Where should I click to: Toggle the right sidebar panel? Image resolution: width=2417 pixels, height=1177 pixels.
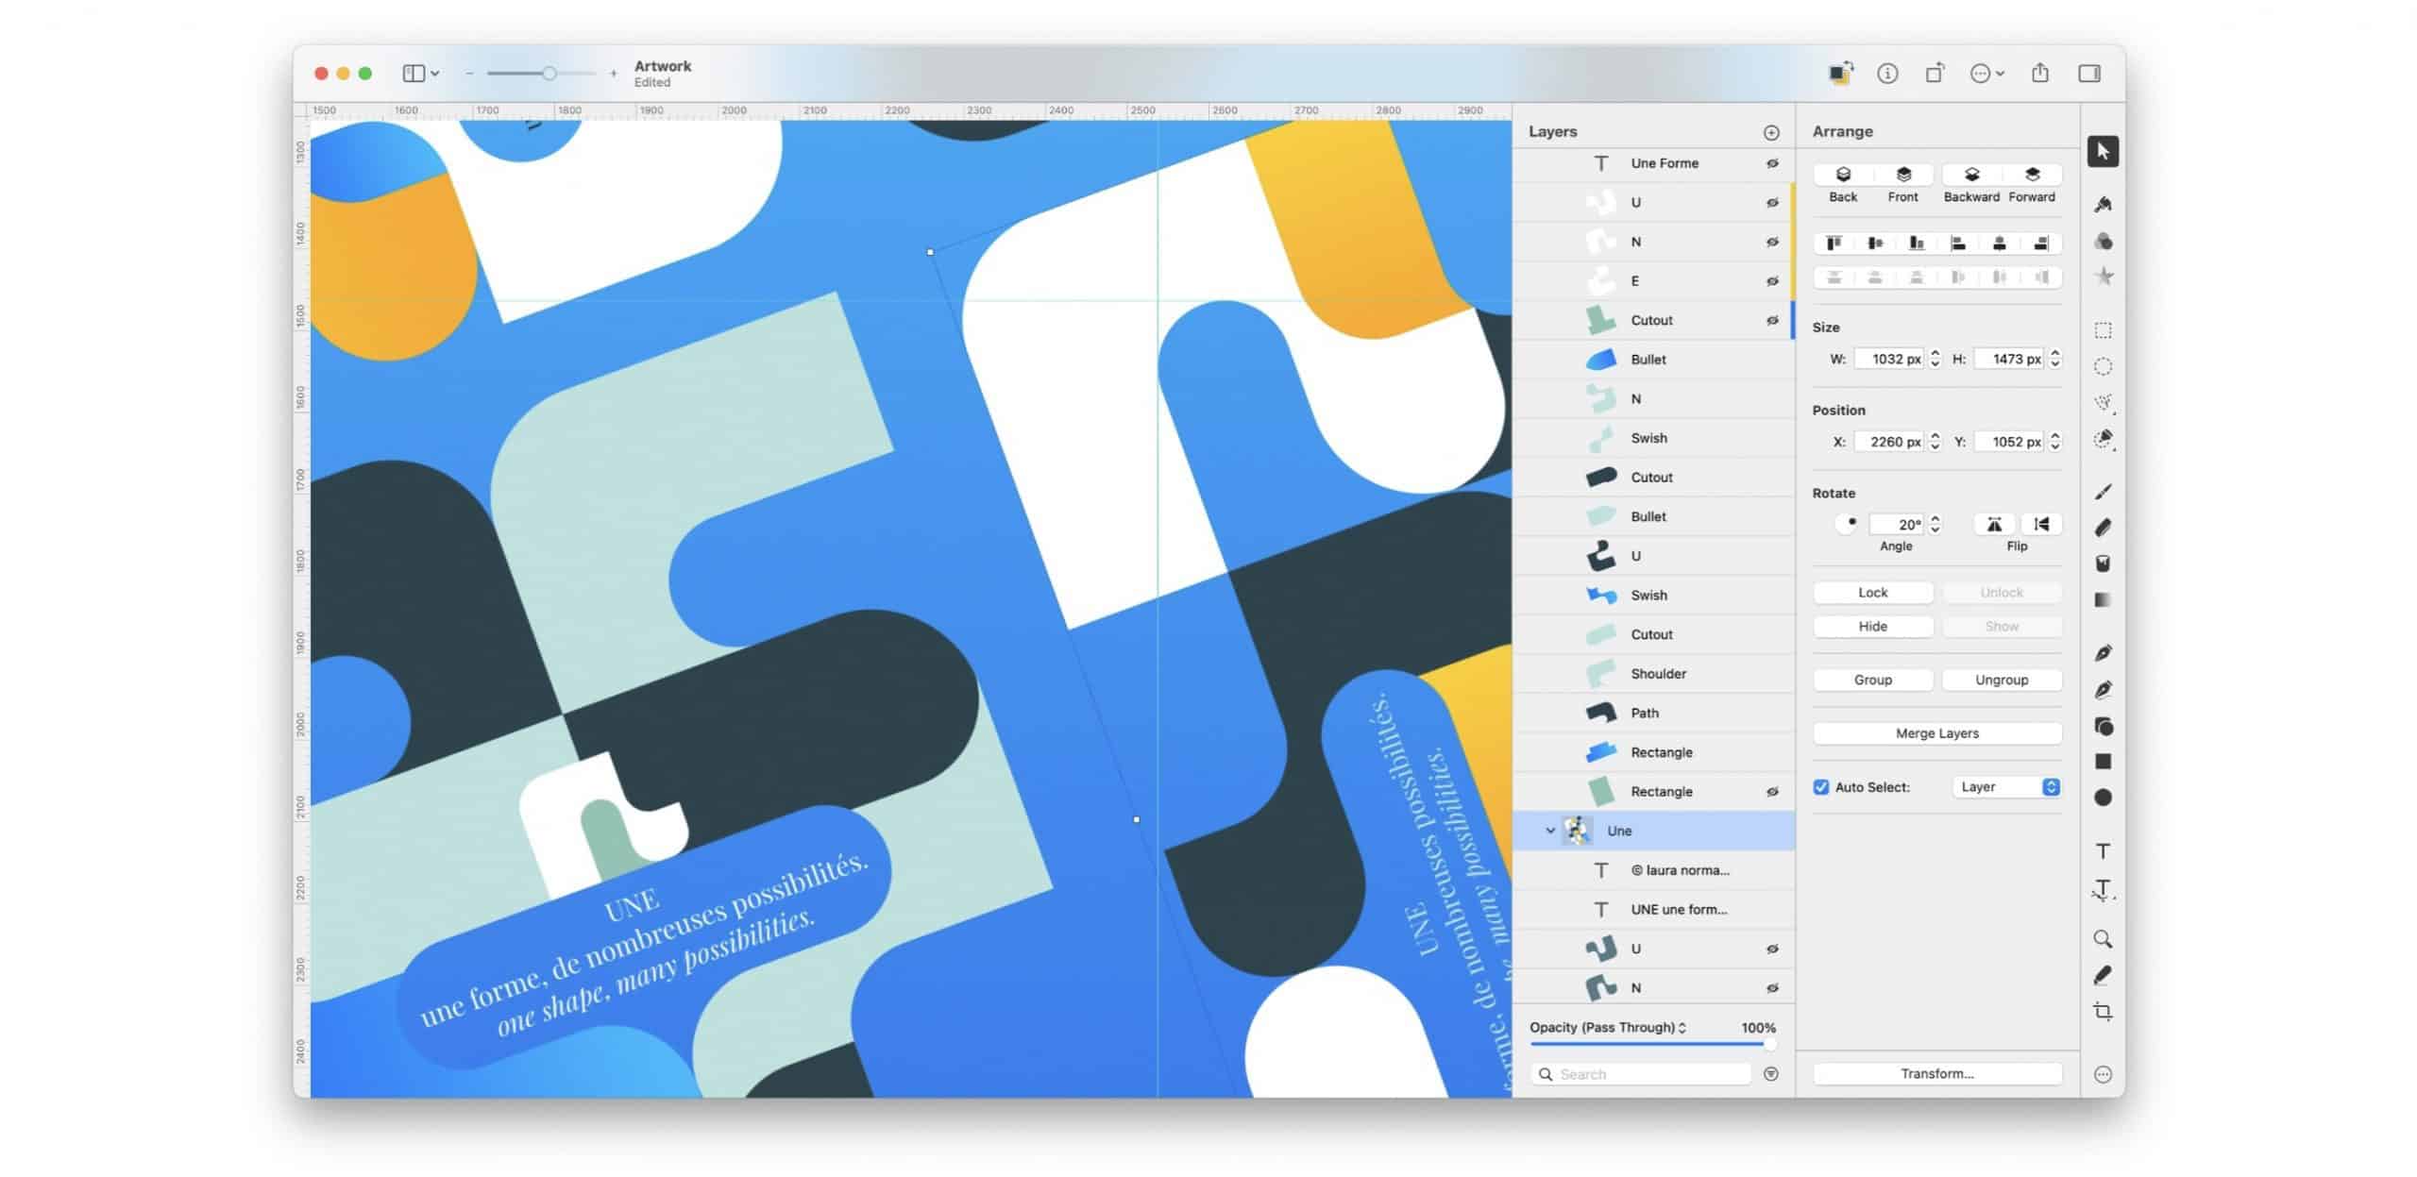(2089, 74)
